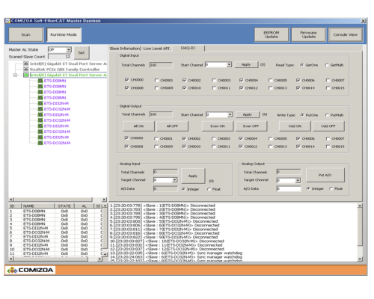The image size is (374, 299).
Task: Open Digital Output Start Channel dropdown
Action: 230,114
